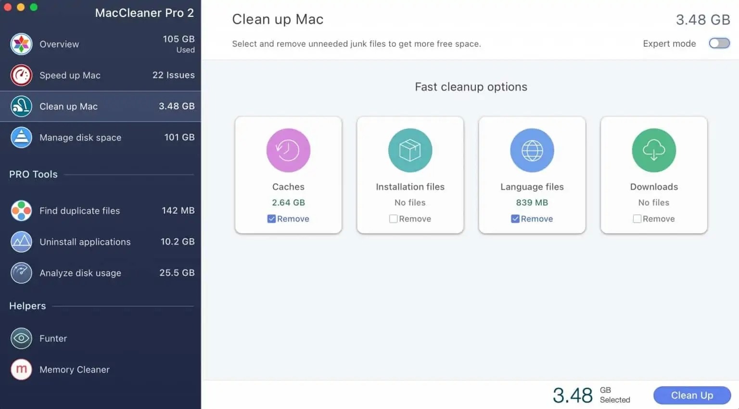Click the Expert mode label
The height and width of the screenshot is (409, 739).
coord(669,44)
